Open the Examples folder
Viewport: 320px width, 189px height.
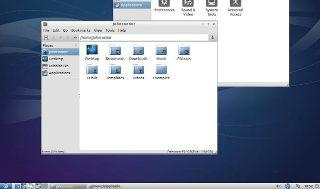coord(161,72)
